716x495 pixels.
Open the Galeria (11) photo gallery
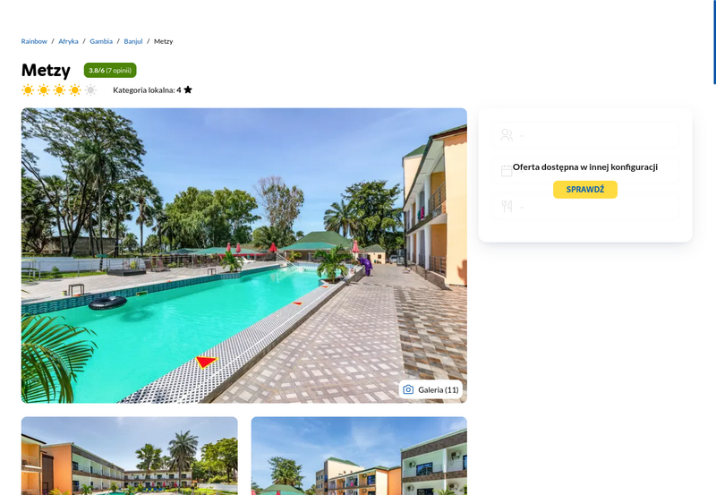(430, 389)
